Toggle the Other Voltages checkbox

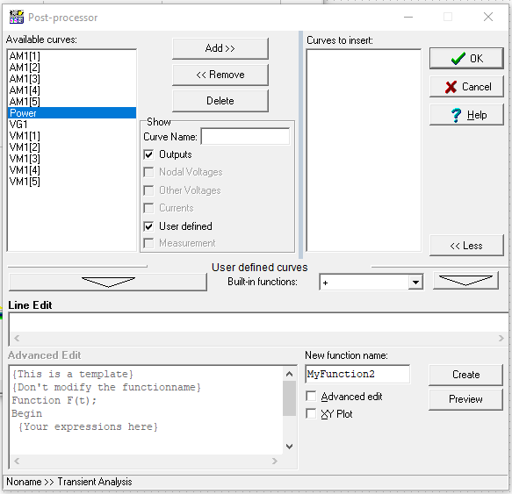click(149, 190)
